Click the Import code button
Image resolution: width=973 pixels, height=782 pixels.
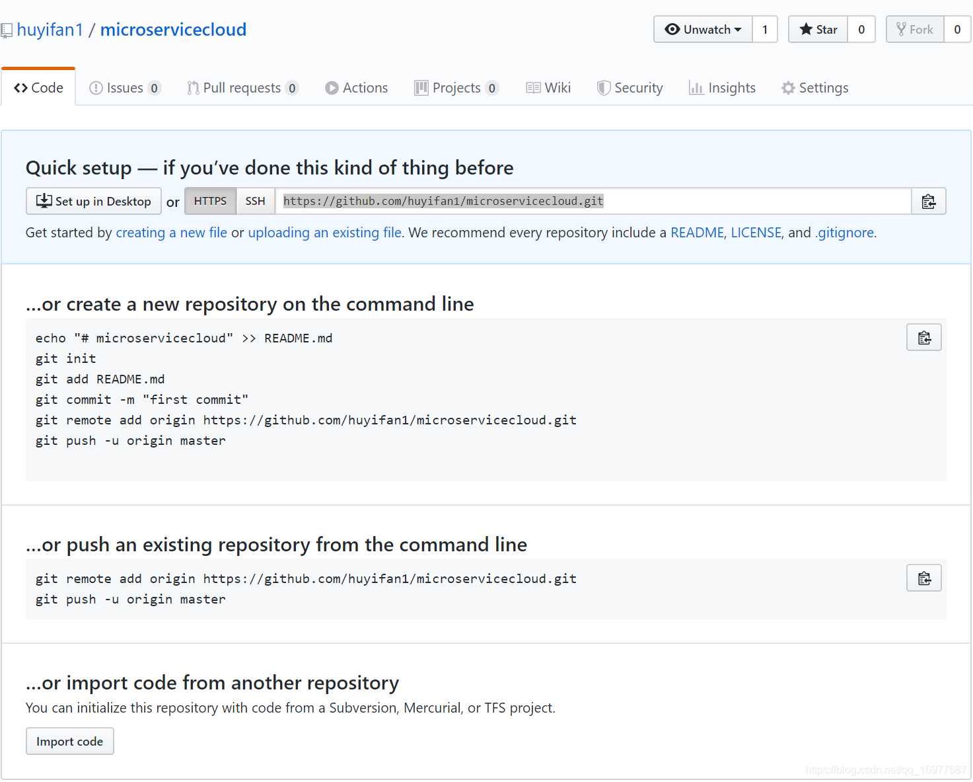point(70,741)
